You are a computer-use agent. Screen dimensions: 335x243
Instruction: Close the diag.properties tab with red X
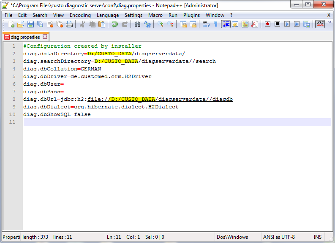(x=45, y=36)
